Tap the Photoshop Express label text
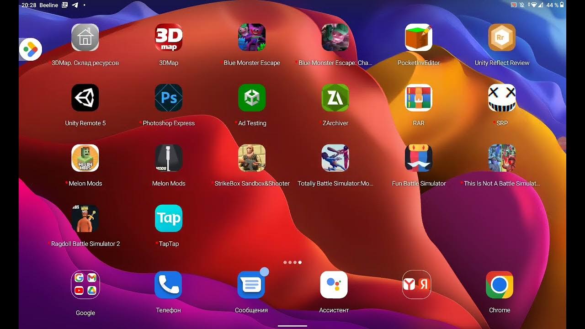 point(169,123)
